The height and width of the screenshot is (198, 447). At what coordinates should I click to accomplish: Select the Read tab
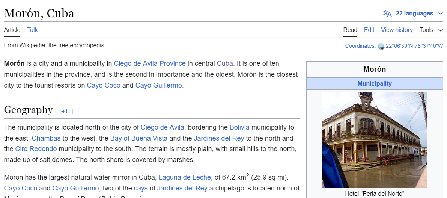(x=350, y=30)
